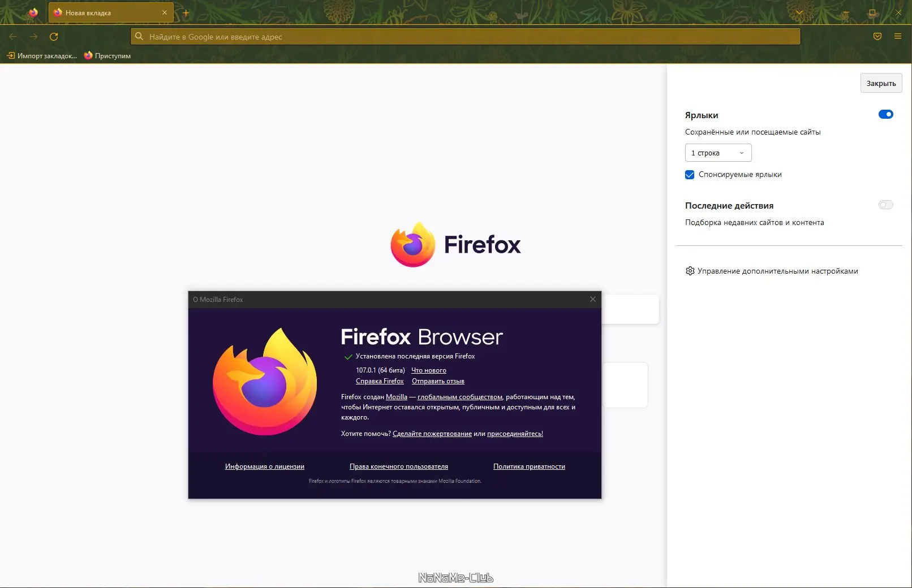Open the 1 строка rows dropdown

point(718,153)
